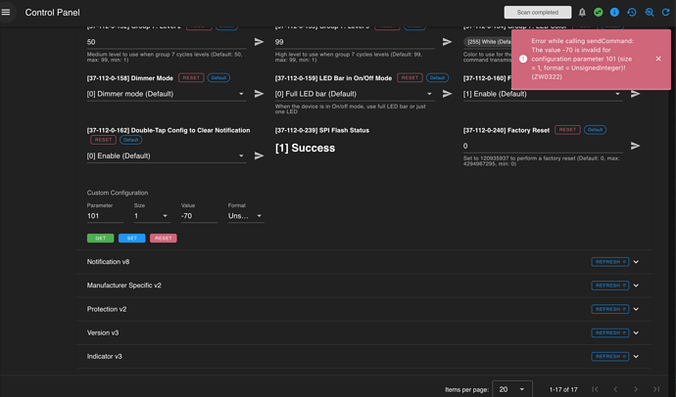Open the custom configuration Format dropdown
The height and width of the screenshot is (397, 676).
246,216
